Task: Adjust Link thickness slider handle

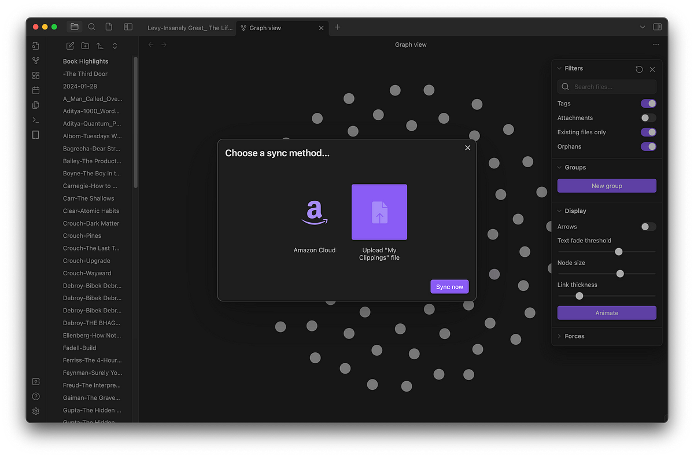Action: (579, 296)
